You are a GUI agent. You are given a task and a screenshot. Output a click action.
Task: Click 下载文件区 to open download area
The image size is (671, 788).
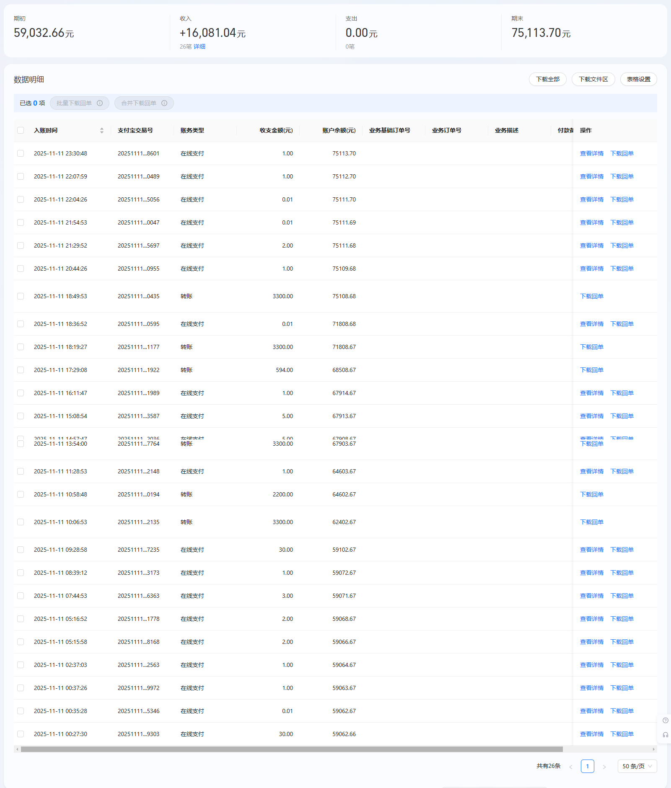pos(593,79)
